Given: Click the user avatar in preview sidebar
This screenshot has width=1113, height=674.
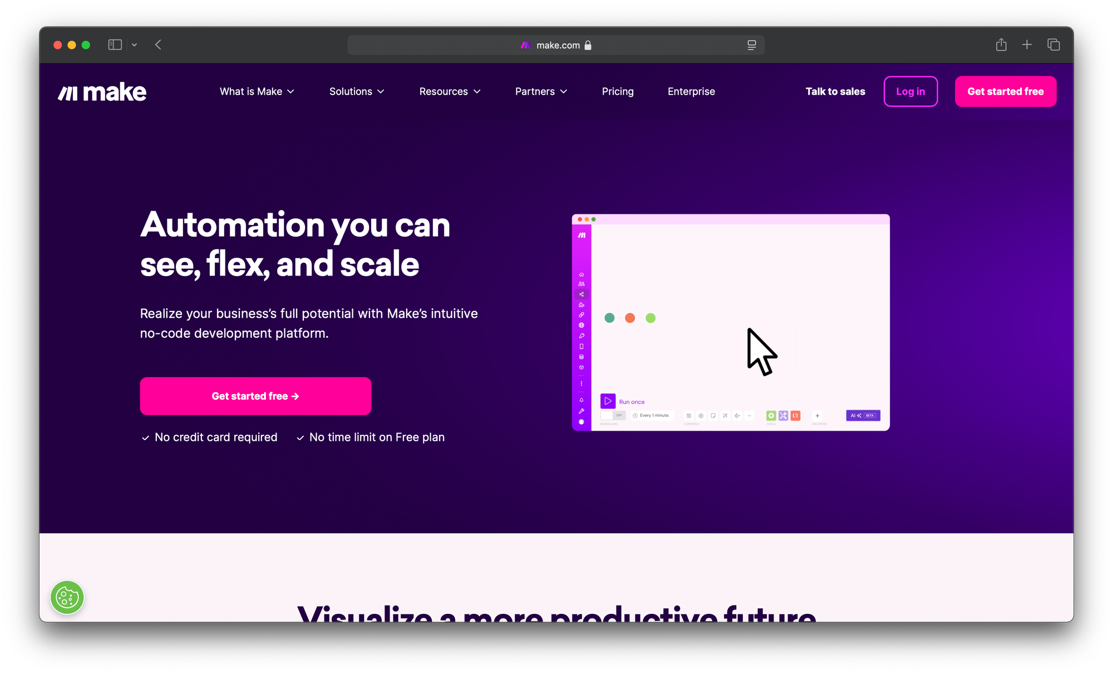Looking at the screenshot, I should (582, 422).
